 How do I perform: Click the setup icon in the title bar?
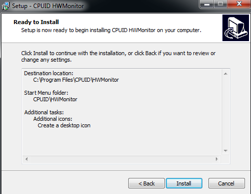point(5,6)
